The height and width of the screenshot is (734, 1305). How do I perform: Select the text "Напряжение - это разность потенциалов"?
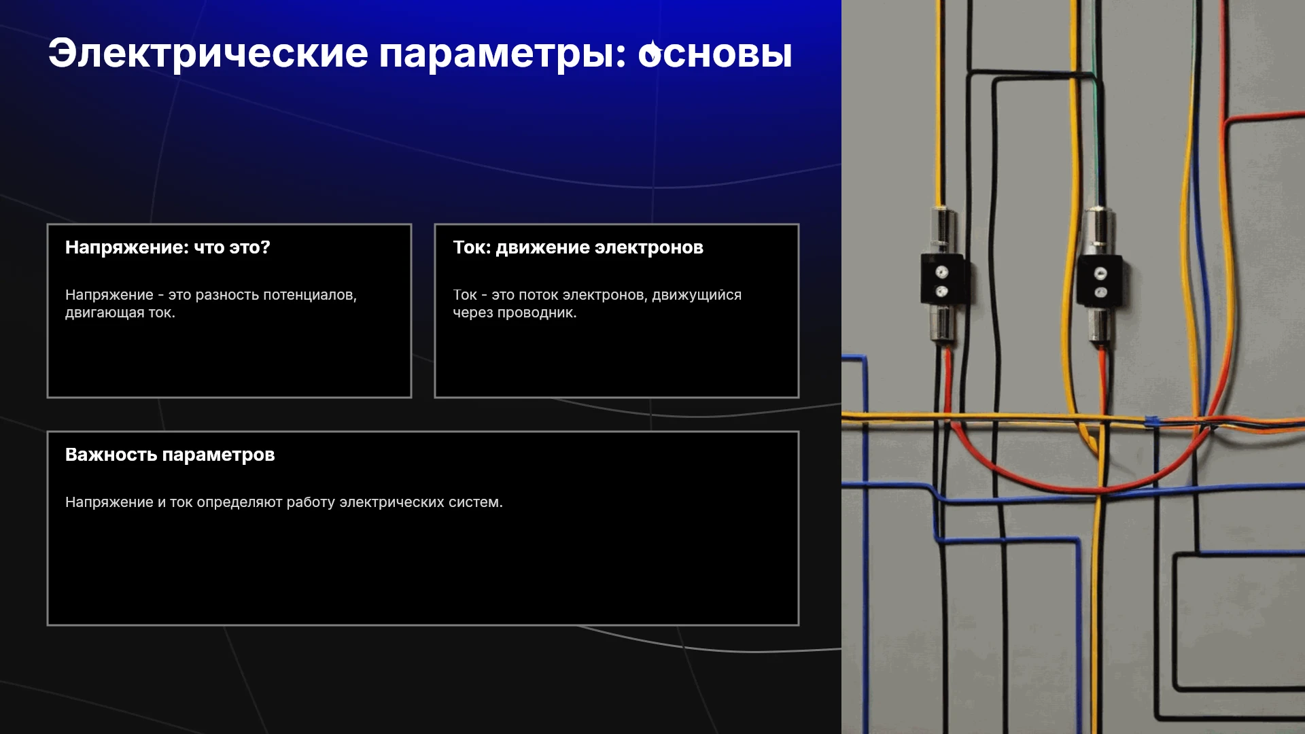pos(209,295)
